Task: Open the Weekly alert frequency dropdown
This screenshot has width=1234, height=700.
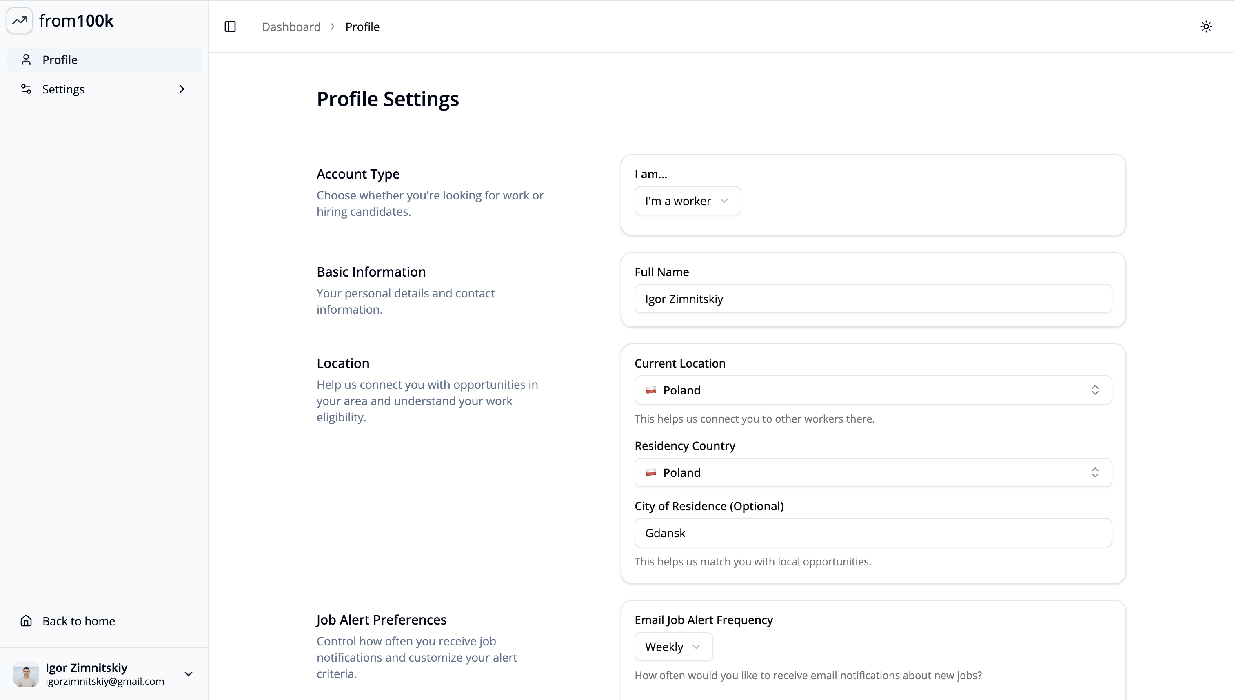Action: pos(673,647)
